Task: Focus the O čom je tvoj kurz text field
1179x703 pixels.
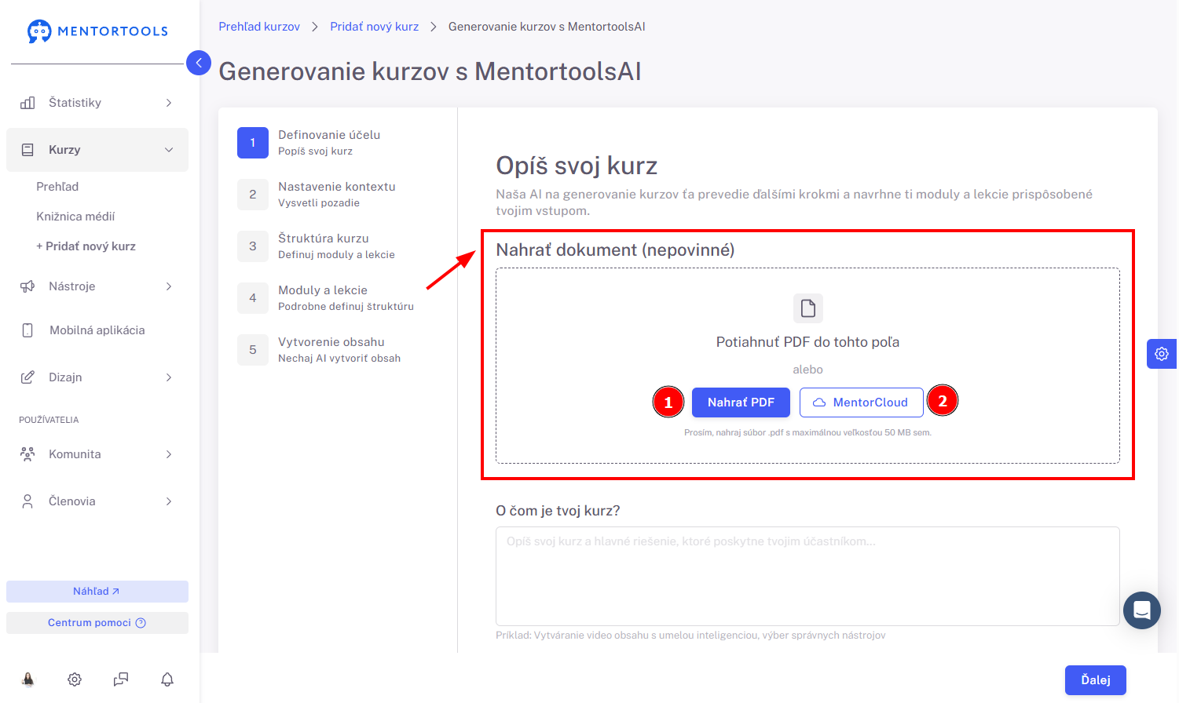Action: pos(807,576)
